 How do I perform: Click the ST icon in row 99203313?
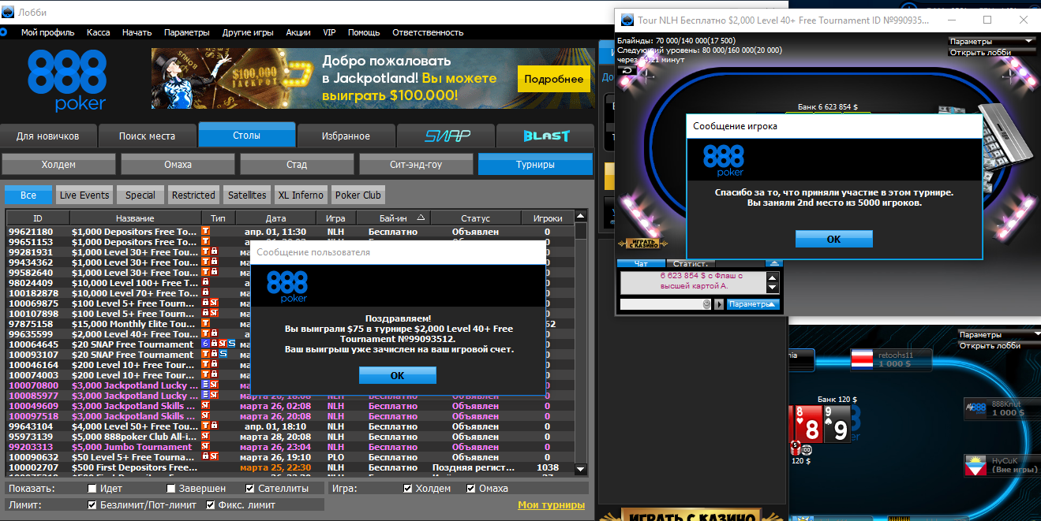click(x=205, y=447)
